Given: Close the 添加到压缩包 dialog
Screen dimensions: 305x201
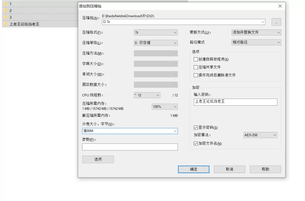Looking at the screenshot, I should 280,6.
